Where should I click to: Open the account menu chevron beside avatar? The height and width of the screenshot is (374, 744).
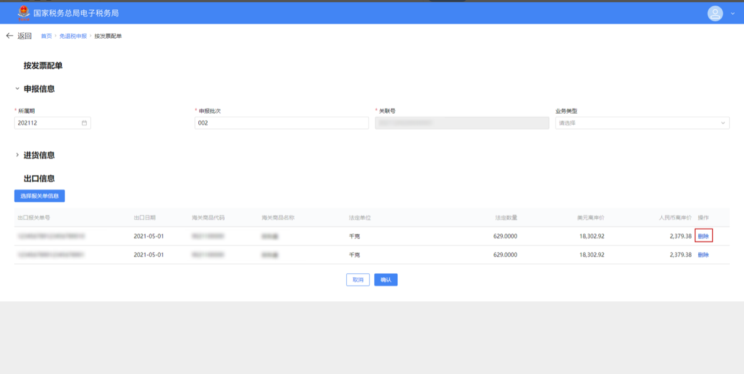[x=733, y=13]
